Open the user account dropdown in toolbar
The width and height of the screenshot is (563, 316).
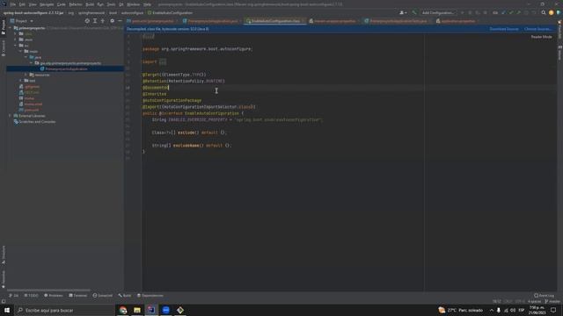click(403, 13)
